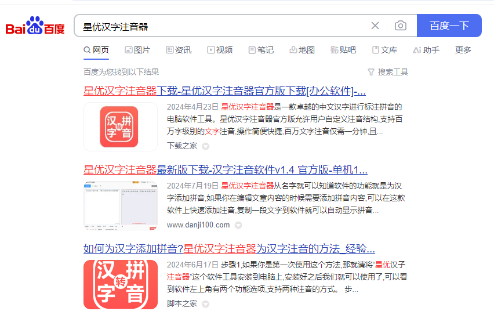The image size is (494, 311).
Task: Click the www.danji100.com source link
Action: click(x=198, y=225)
